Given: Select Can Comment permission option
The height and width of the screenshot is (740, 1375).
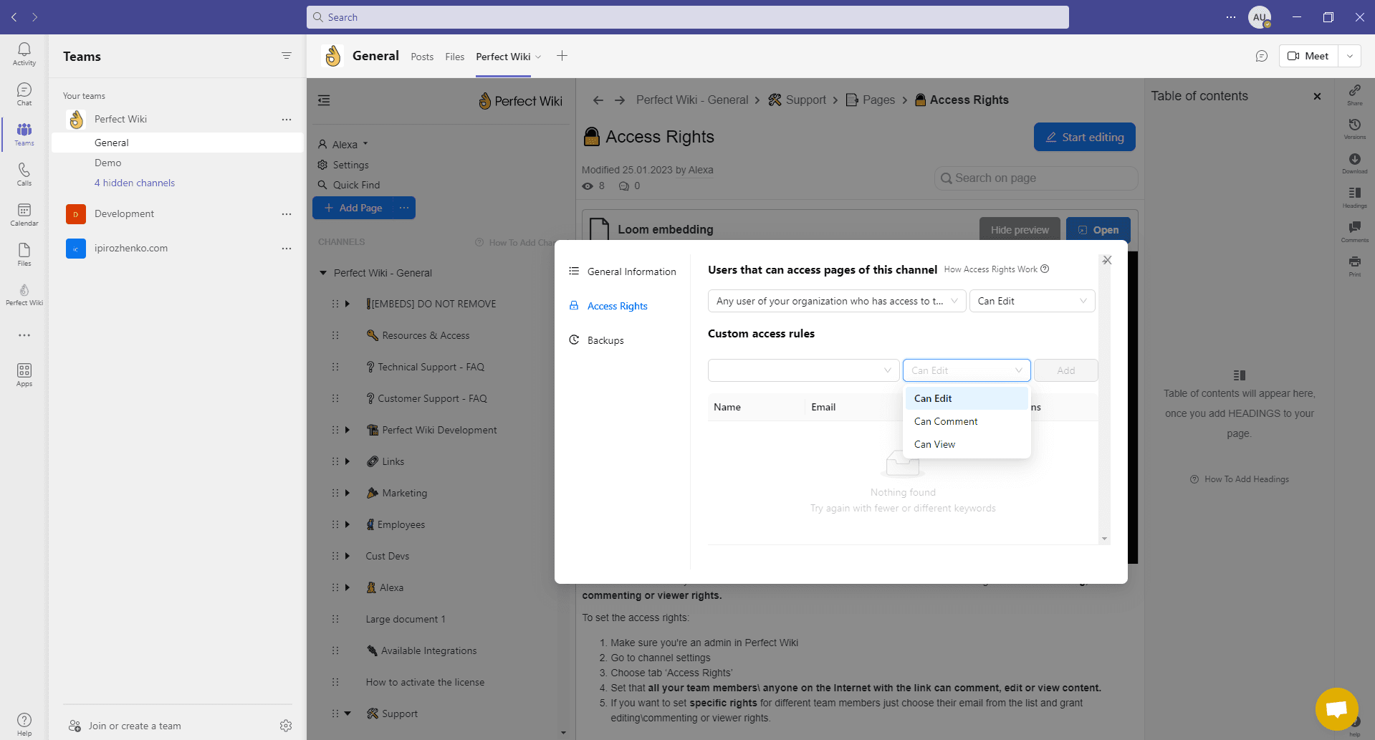Looking at the screenshot, I should [967, 421].
